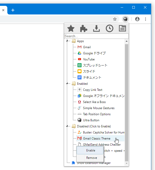Open the ドキュメント text label
Screen dimensions: 155x170
[92, 78]
